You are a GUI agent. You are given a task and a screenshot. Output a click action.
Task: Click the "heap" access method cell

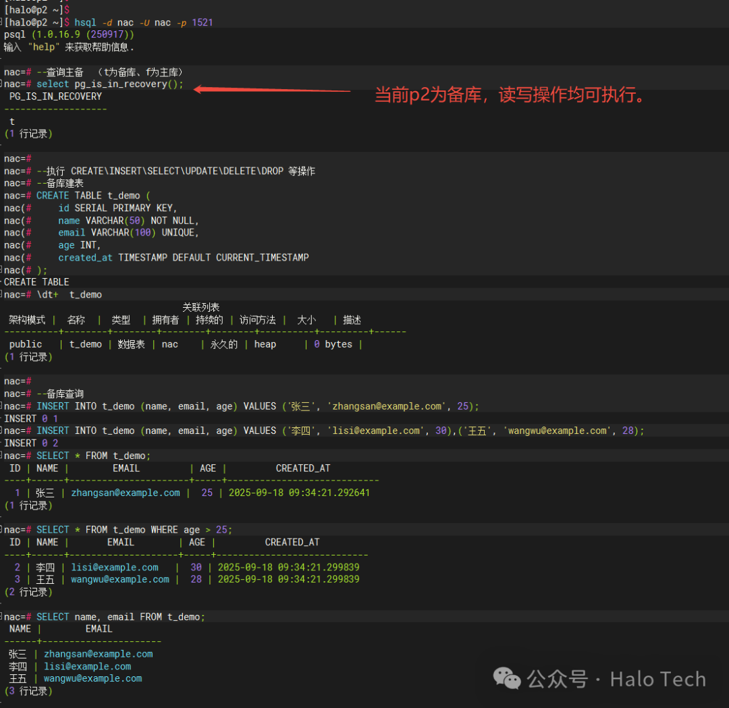click(265, 344)
